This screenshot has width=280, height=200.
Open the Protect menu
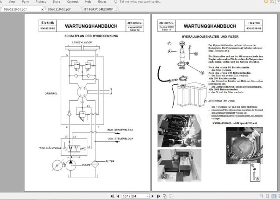point(41,1)
